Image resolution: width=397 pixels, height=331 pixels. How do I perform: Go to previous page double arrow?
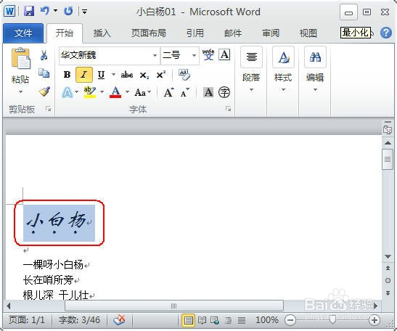(388, 268)
